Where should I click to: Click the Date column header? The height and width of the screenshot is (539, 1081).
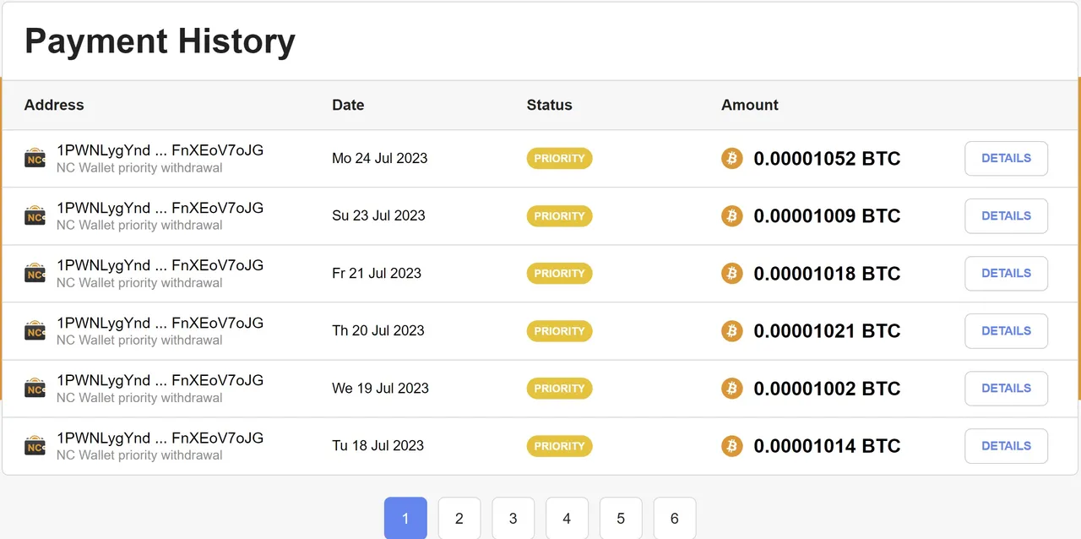[348, 105]
